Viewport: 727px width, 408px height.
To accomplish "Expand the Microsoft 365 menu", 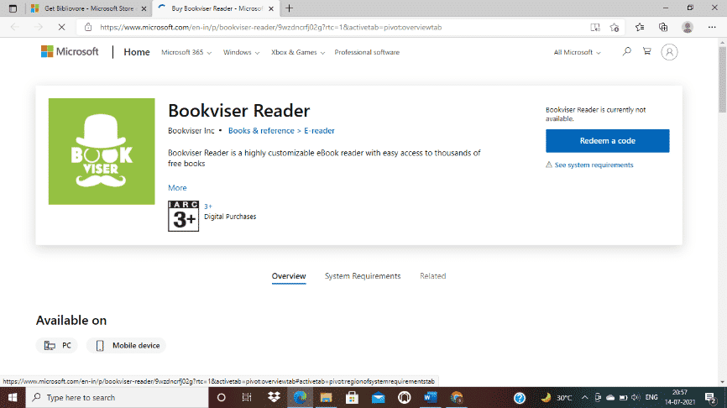I will [186, 52].
